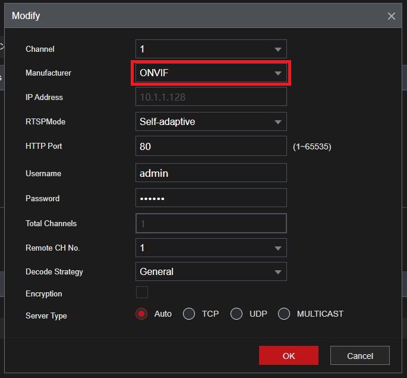Enable the Encryption checkbox

click(142, 292)
